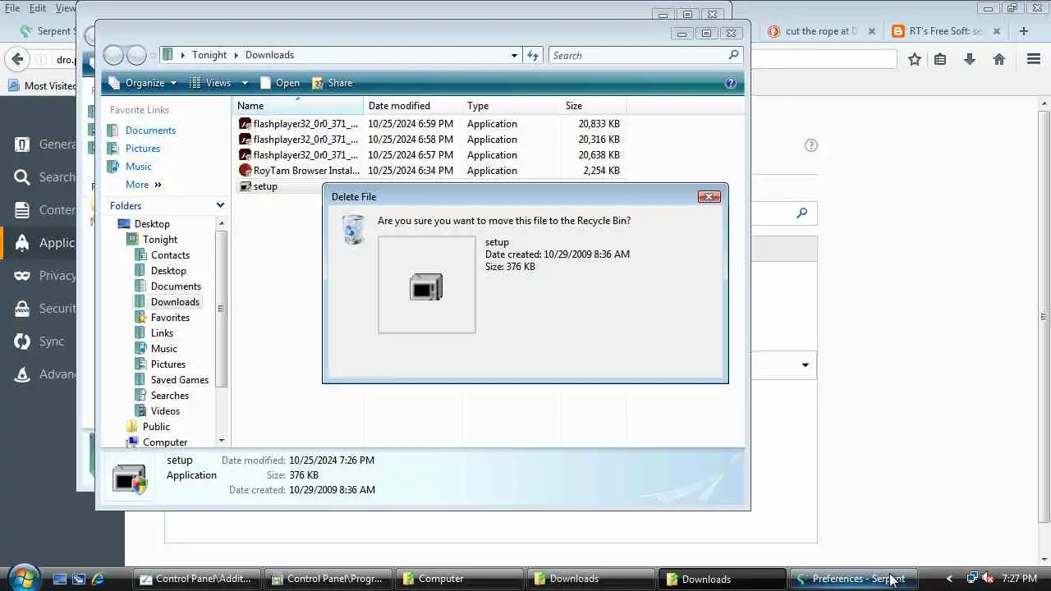Switch to 'cut the rope' browser tab
1051x591 pixels.
820,31
